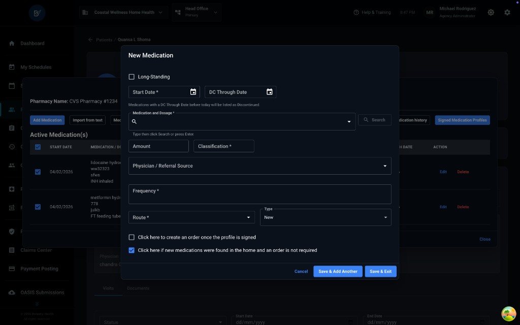
Task: Uncheck the lidocaine medication row checkbox
Action: tap(38, 172)
